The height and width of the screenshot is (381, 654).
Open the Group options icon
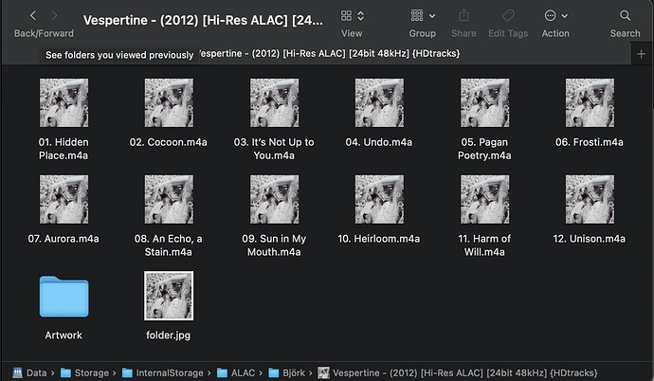(417, 16)
